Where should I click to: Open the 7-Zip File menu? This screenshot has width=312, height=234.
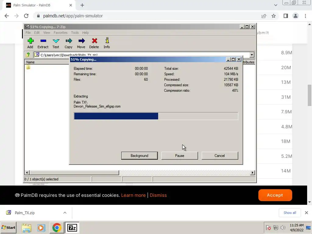(28, 33)
